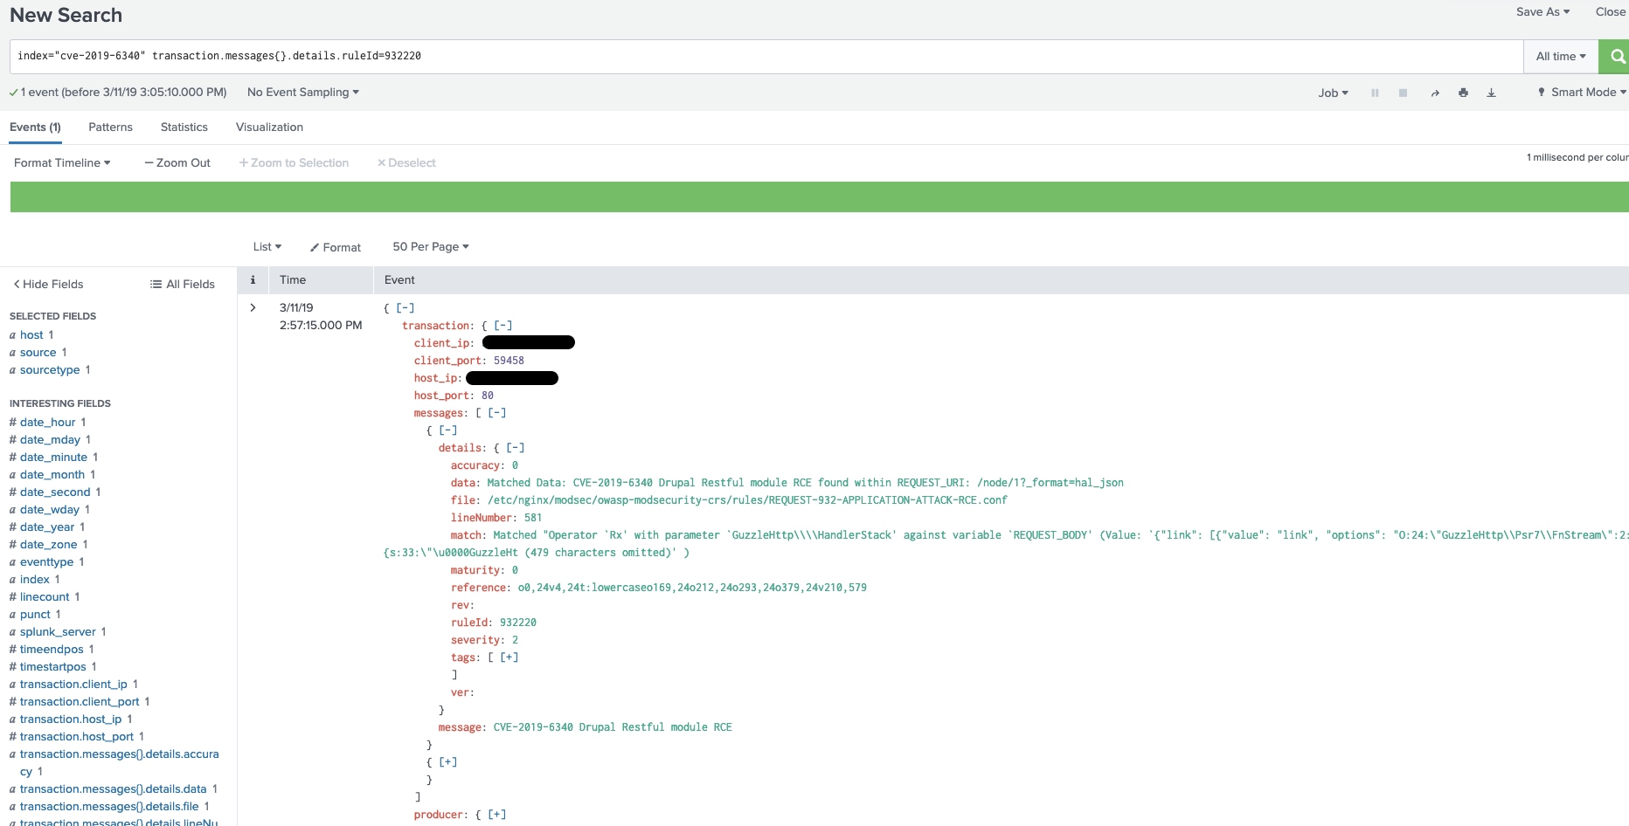Click the source selected field
The height and width of the screenshot is (826, 1629).
(38, 352)
